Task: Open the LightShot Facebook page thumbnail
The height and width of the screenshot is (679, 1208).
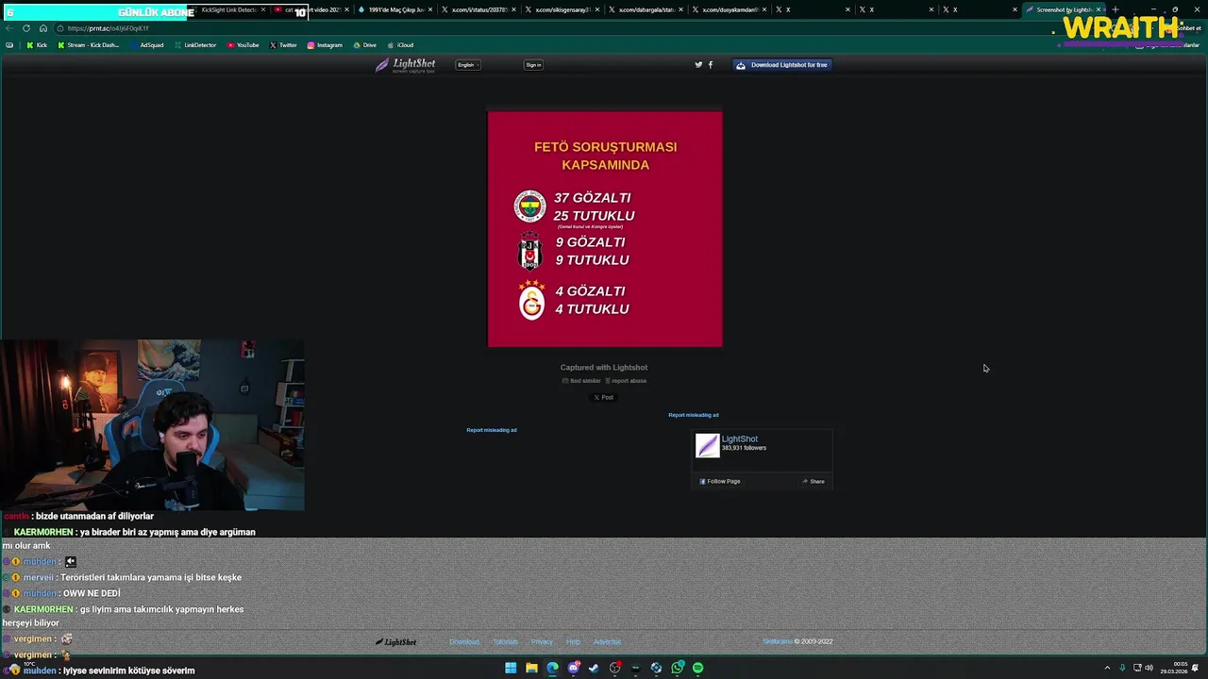Action: 707,445
